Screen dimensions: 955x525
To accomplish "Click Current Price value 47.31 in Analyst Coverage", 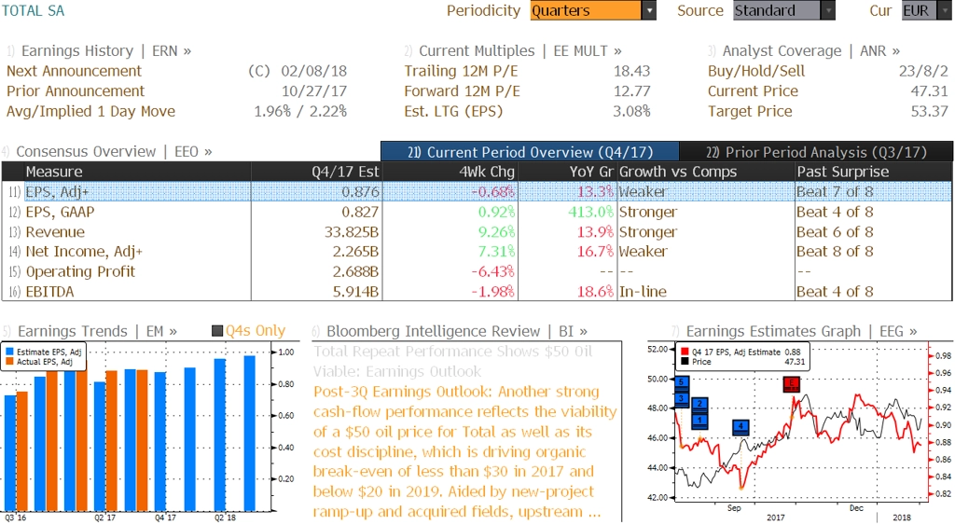I will click(929, 91).
